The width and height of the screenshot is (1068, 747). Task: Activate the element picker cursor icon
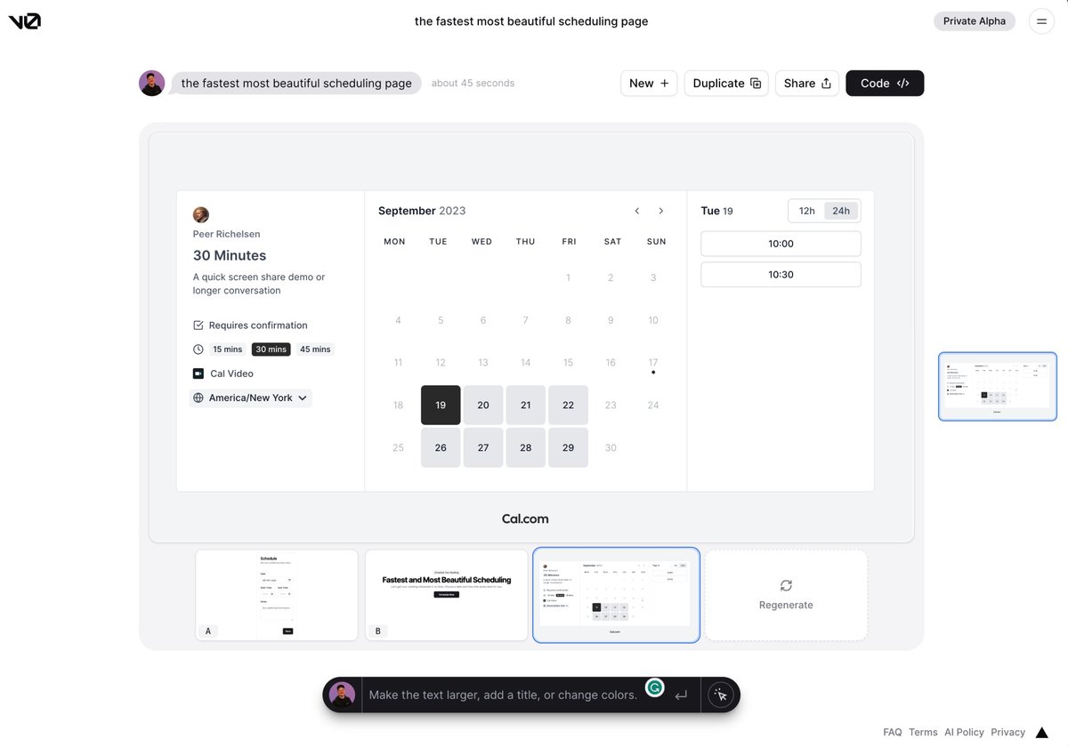pos(721,695)
